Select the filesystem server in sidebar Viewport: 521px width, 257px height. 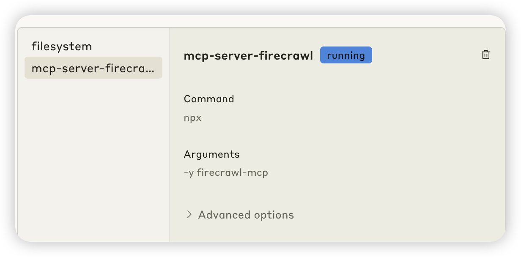93,46
